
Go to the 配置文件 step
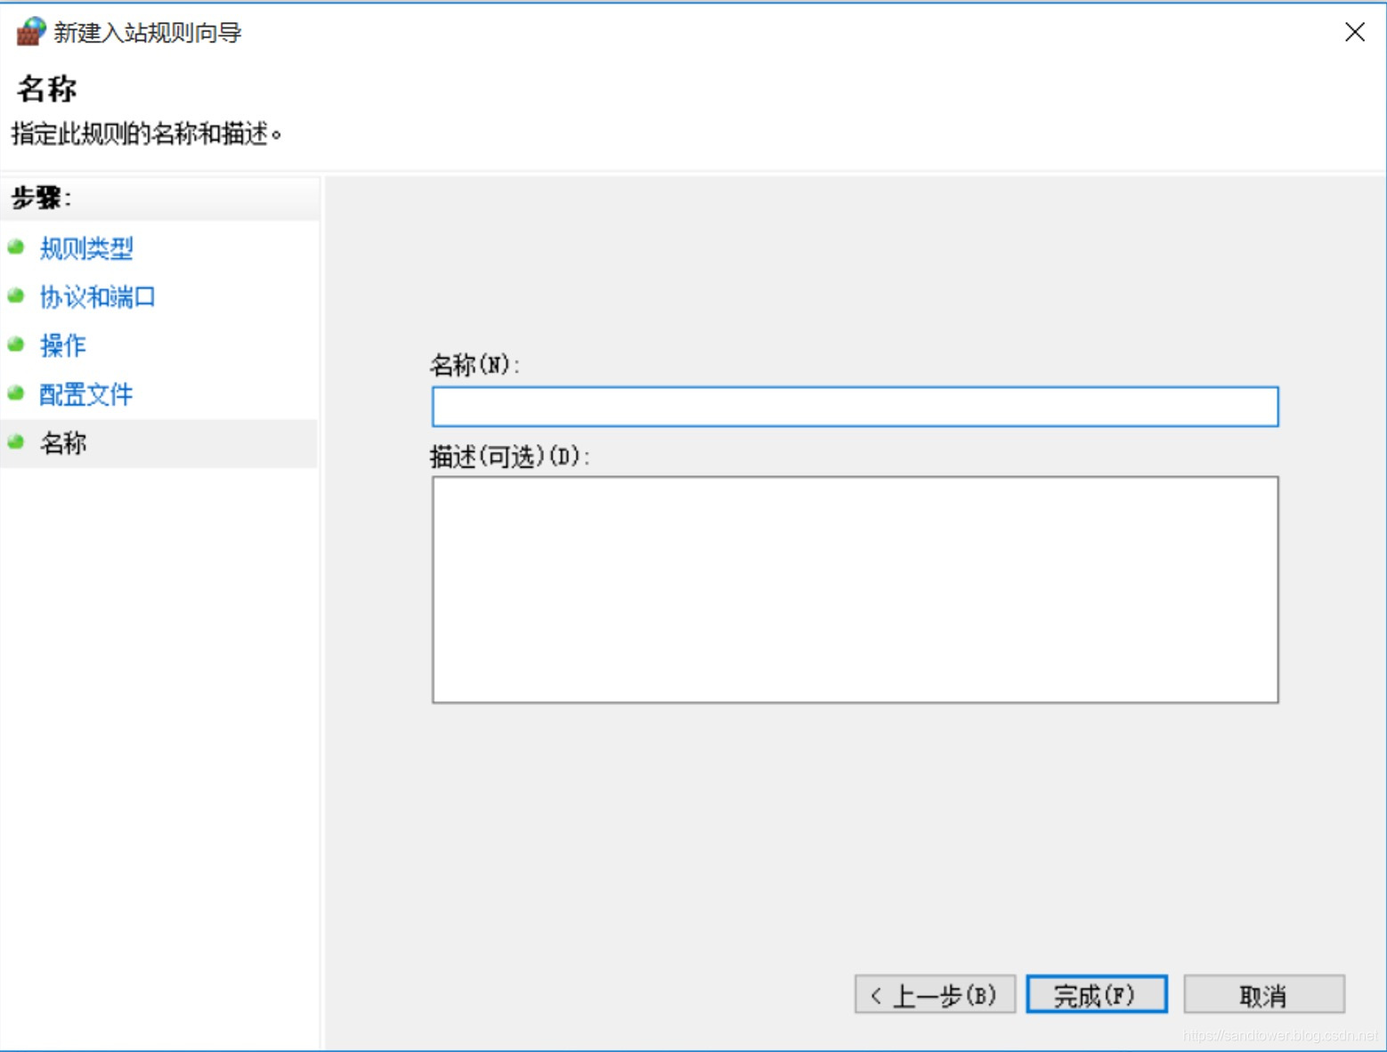click(x=85, y=394)
